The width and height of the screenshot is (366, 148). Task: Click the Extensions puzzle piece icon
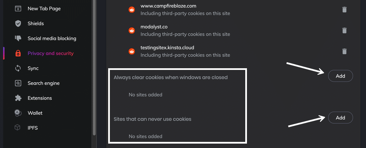coord(18,98)
